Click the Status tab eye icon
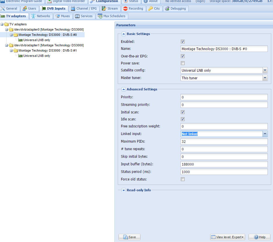Image resolution: width=273 pixels, height=242 pixels. 126,1
